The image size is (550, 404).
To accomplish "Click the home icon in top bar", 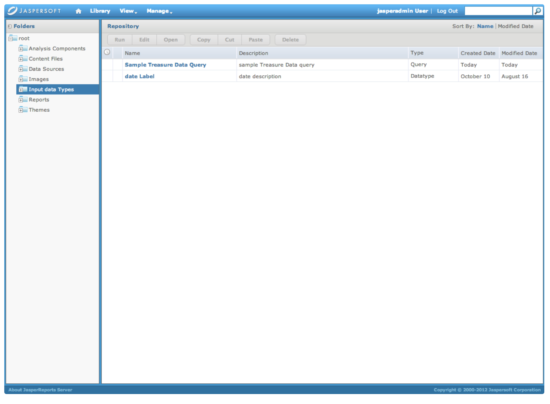I will [79, 11].
